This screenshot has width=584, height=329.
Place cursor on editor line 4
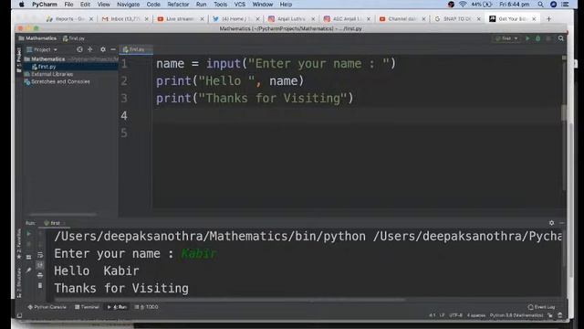pos(358,116)
